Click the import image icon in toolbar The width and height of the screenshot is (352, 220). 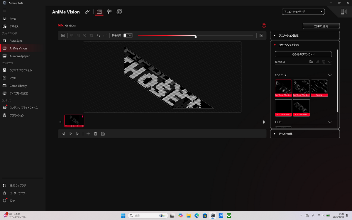(x=63, y=35)
